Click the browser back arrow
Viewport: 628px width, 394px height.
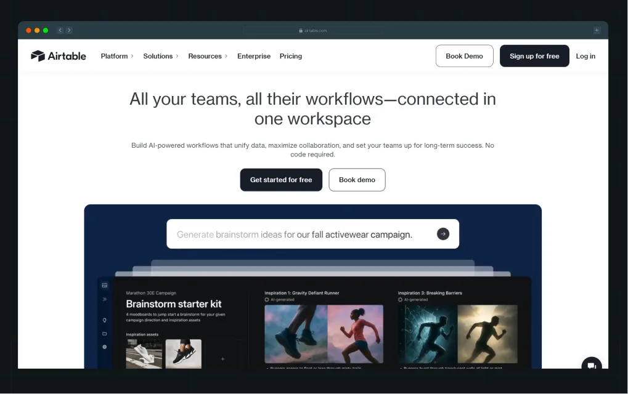[x=60, y=30]
